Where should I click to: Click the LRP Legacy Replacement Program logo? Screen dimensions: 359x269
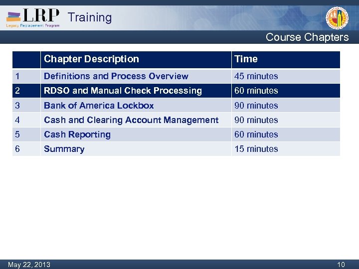(33, 18)
